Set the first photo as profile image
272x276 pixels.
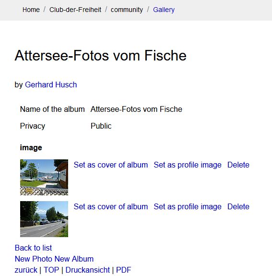188,165
